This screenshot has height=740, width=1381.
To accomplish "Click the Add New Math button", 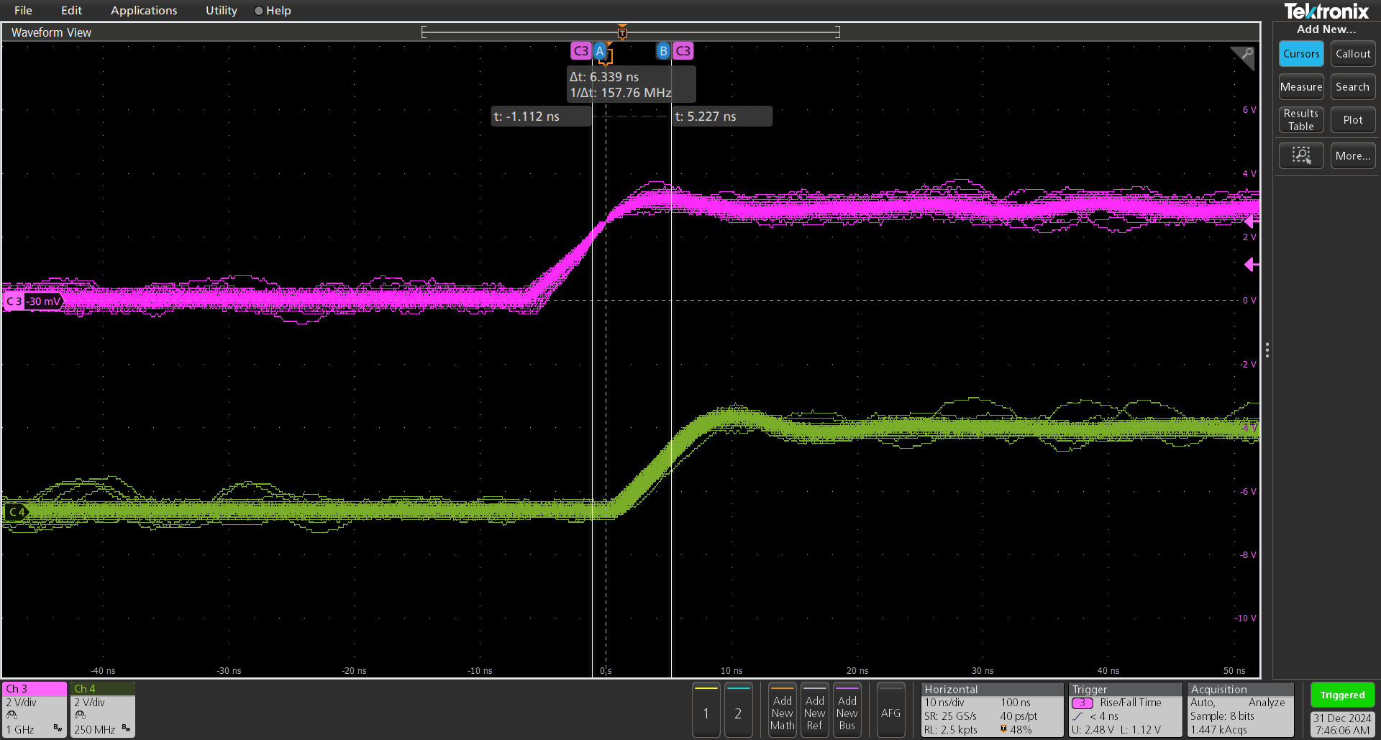I will point(782,712).
